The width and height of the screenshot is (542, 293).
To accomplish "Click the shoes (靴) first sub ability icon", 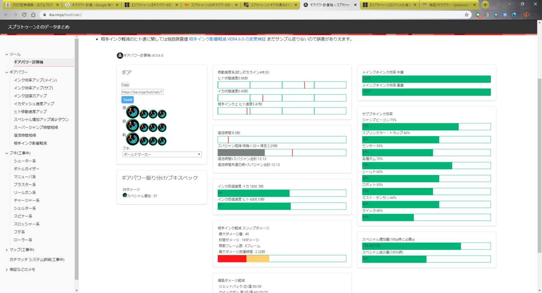I will point(145,141).
